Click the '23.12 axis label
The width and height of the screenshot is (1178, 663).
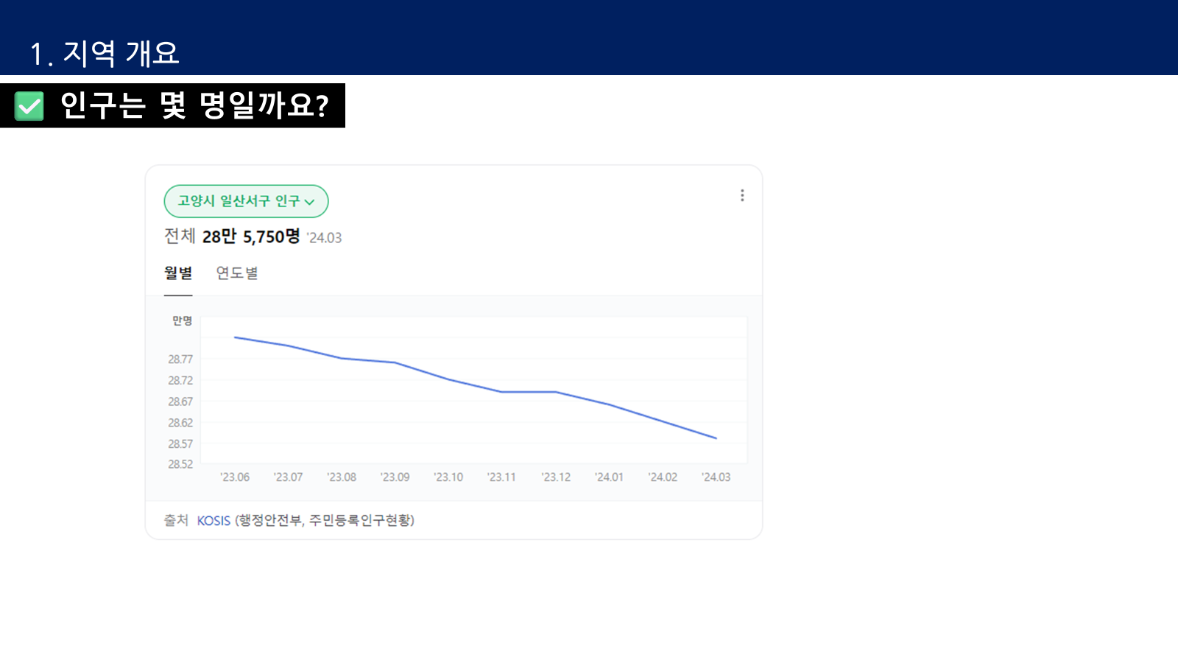point(556,477)
